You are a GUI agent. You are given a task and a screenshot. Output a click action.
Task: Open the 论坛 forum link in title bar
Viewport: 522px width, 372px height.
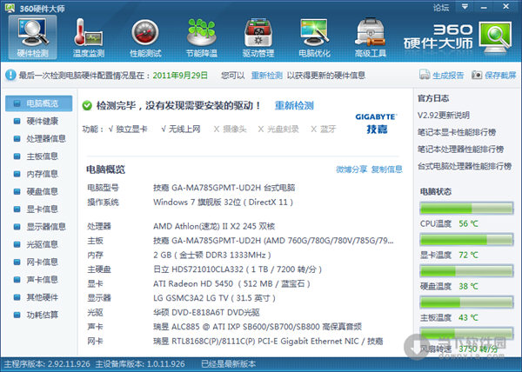coord(441,6)
